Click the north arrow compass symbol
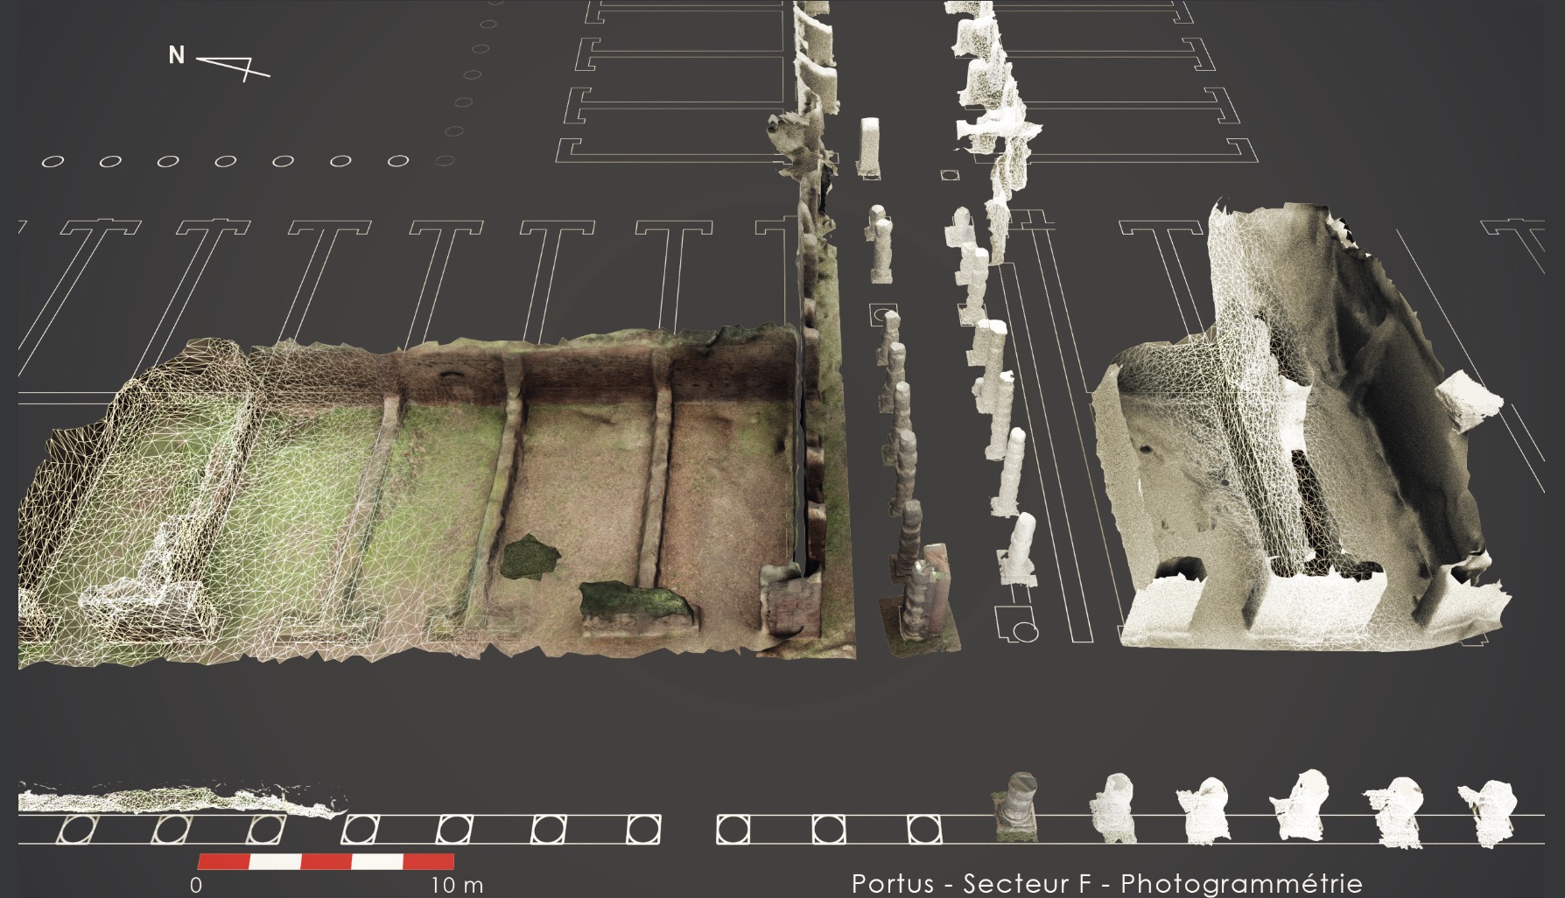Viewport: 1565px width, 898px height. pos(234,67)
